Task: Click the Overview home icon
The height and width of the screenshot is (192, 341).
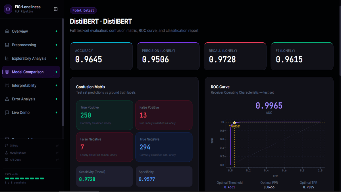Action: click(x=7, y=31)
